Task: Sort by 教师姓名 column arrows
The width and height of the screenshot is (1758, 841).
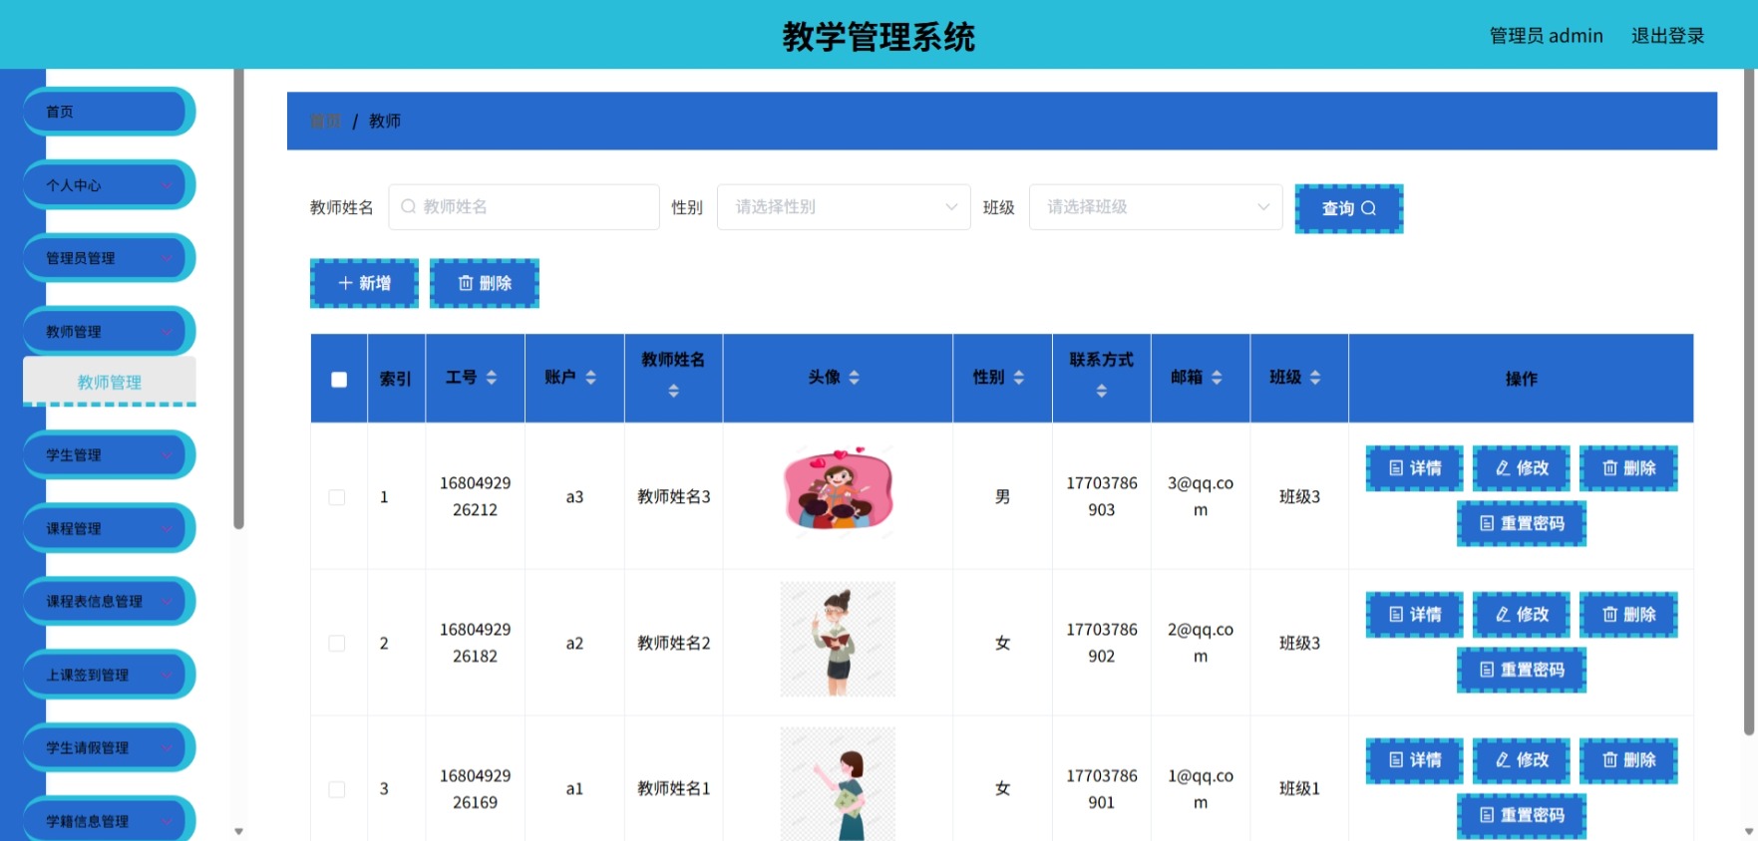Action: pos(674,392)
